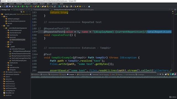
Task: Open the Run menu
Action: click(48, 4)
